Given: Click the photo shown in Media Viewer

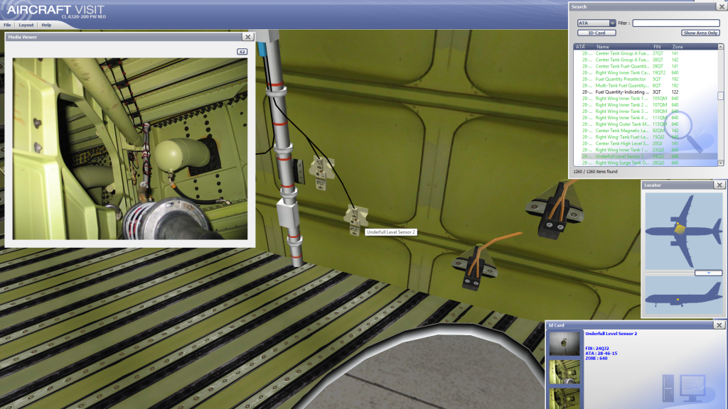Looking at the screenshot, I should 130,148.
